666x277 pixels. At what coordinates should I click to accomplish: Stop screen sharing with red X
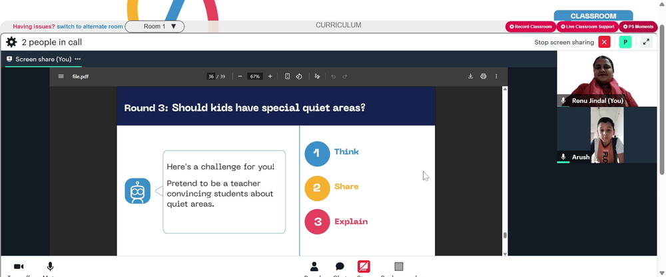(x=605, y=42)
